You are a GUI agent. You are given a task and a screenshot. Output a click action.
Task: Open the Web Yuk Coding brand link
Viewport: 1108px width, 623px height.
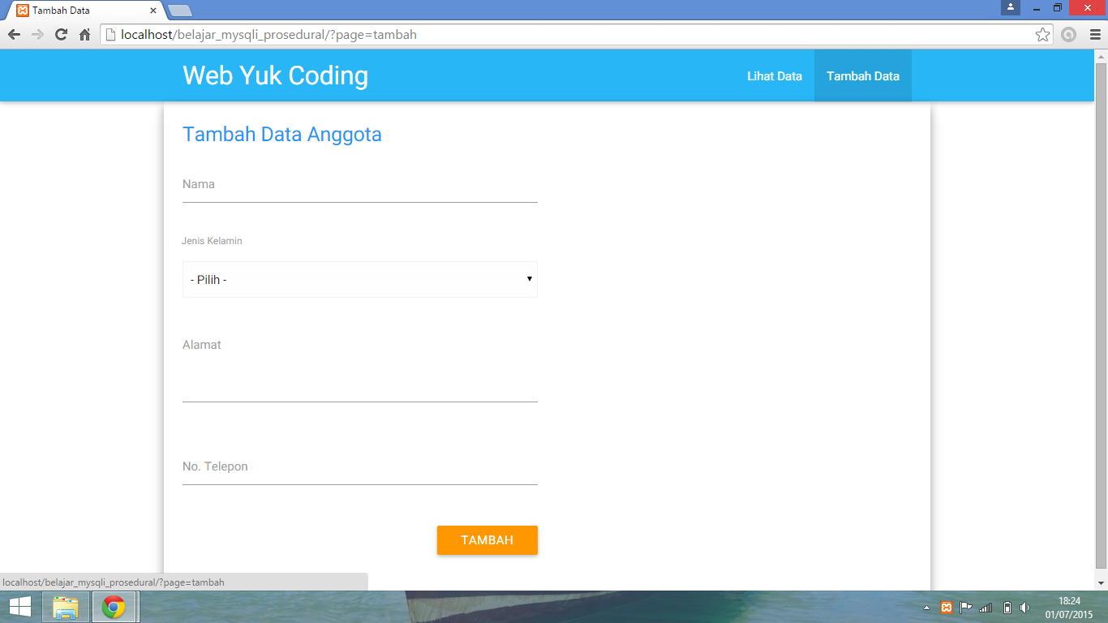(275, 75)
